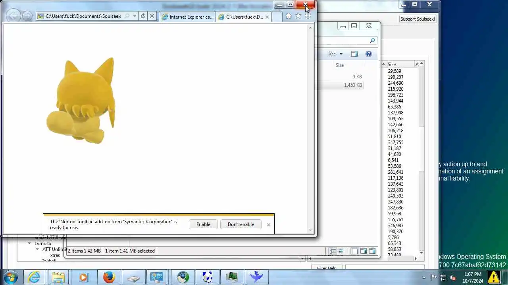Open the IE tools gear menu
This screenshot has width=508, height=285.
(308, 16)
